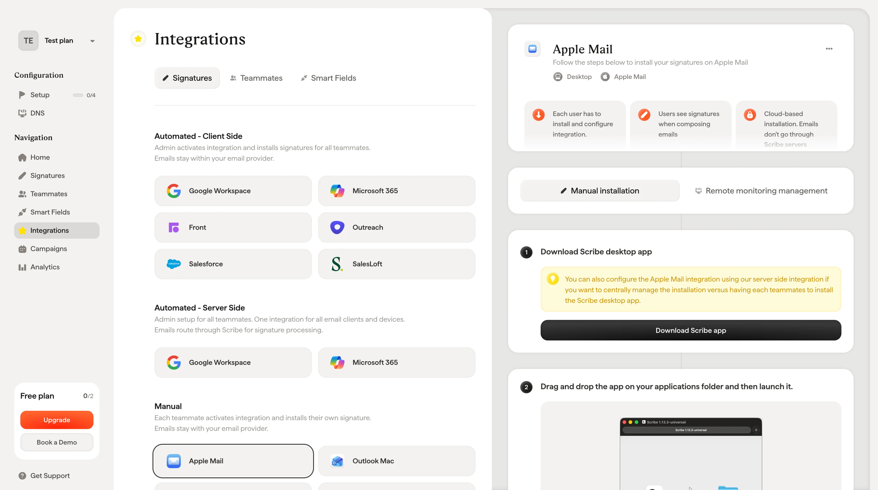The width and height of the screenshot is (878, 490).
Task: Open Get Support link
Action: pos(50,476)
